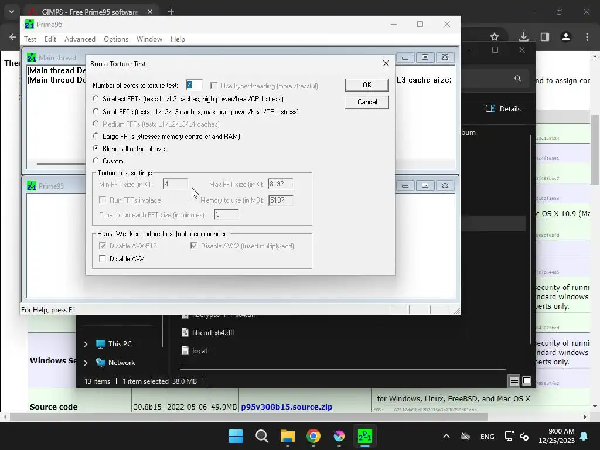Screen dimensions: 600x450
Task: Select Small FFTs radio option
Action: pos(96,111)
